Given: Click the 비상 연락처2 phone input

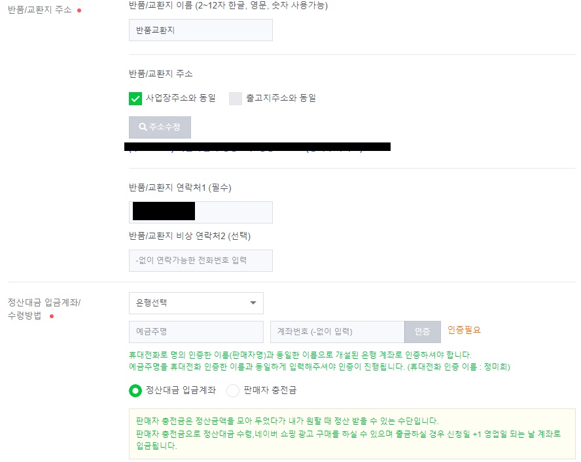Looking at the screenshot, I should click(200, 261).
